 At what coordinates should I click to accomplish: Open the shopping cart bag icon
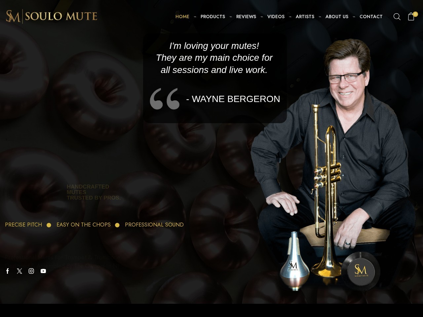tap(411, 17)
